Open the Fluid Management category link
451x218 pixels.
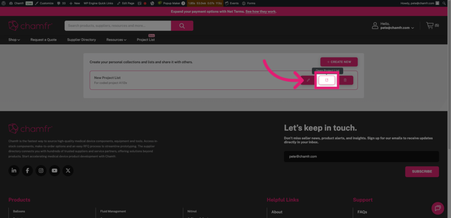(113, 211)
